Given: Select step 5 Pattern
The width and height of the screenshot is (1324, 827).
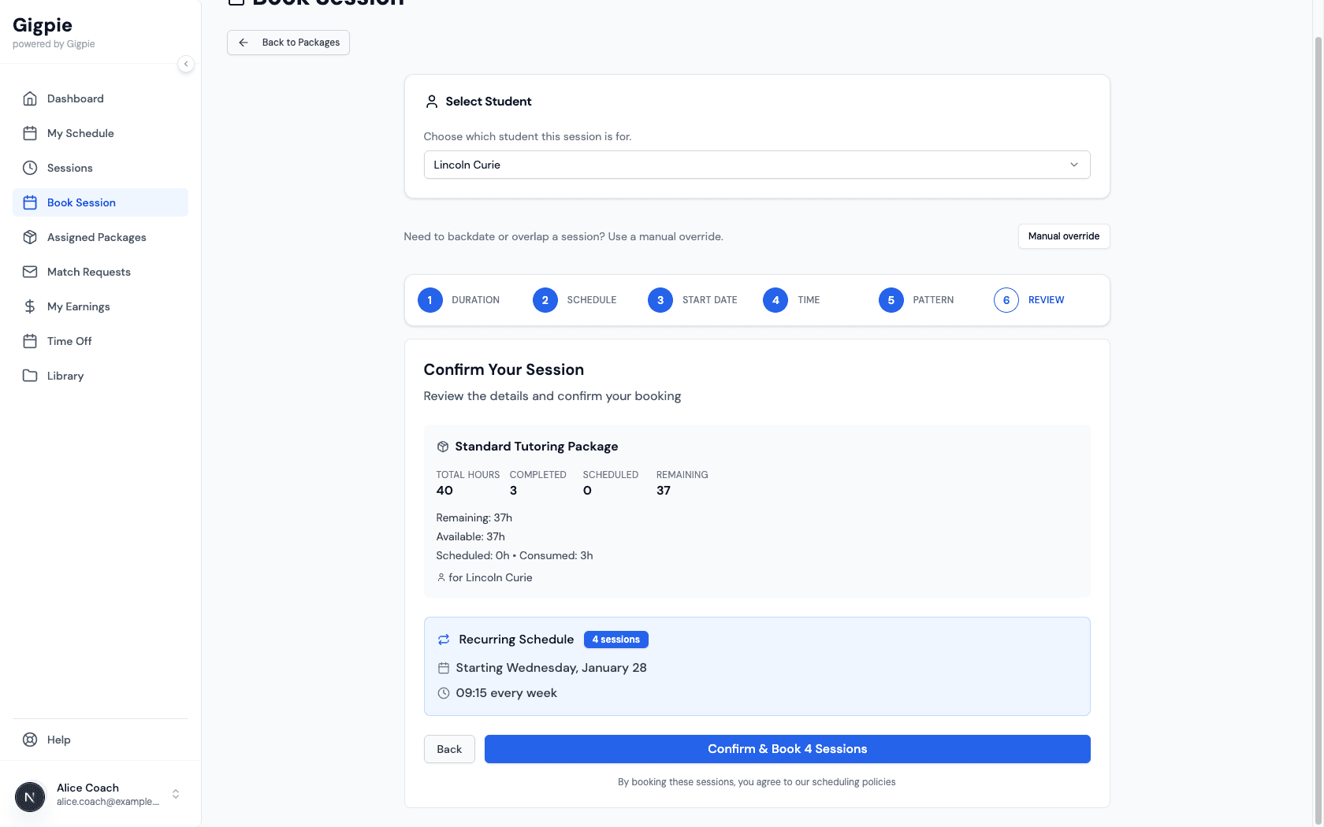Looking at the screenshot, I should 891,300.
